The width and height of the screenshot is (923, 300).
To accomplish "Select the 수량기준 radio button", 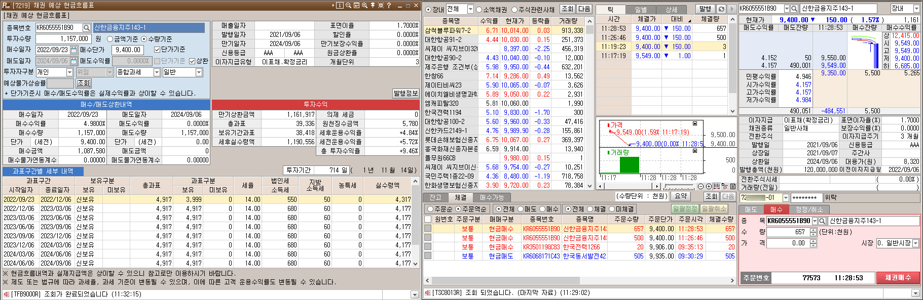I will [144, 38].
